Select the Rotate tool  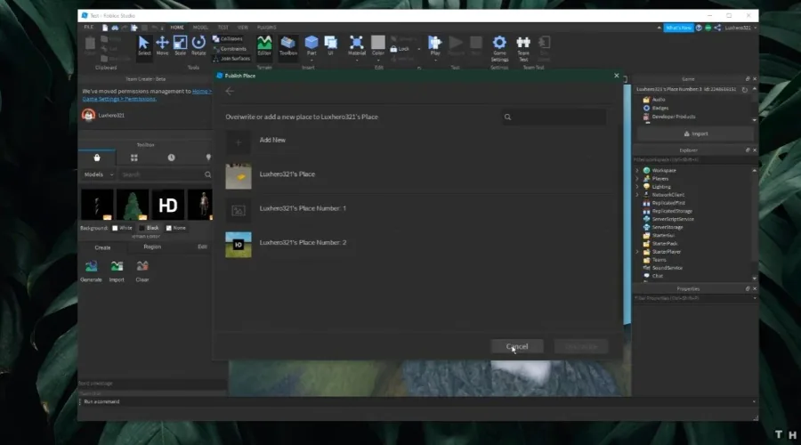[198, 45]
